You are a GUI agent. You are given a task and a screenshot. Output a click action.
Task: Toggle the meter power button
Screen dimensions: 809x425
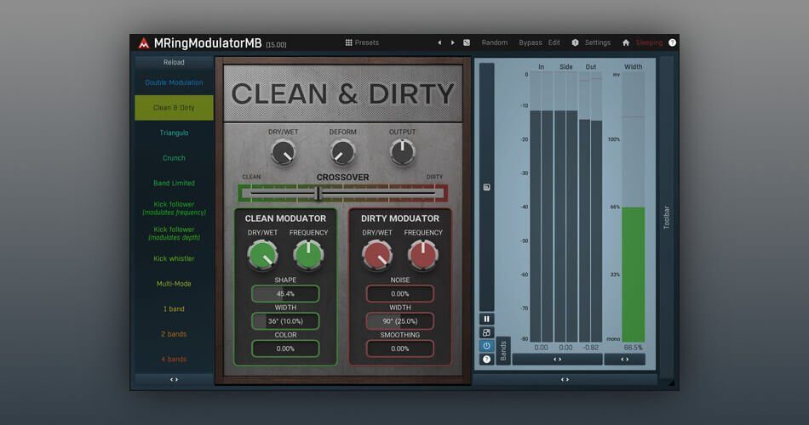pyautogui.click(x=486, y=346)
